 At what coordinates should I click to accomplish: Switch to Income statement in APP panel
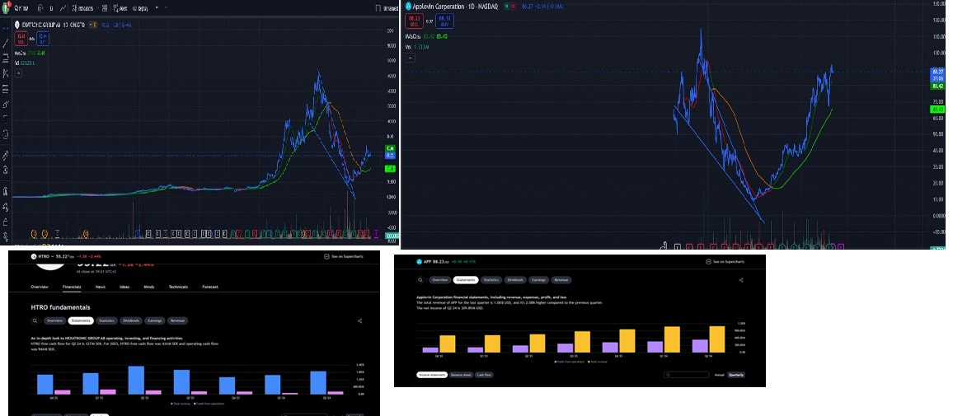point(432,375)
